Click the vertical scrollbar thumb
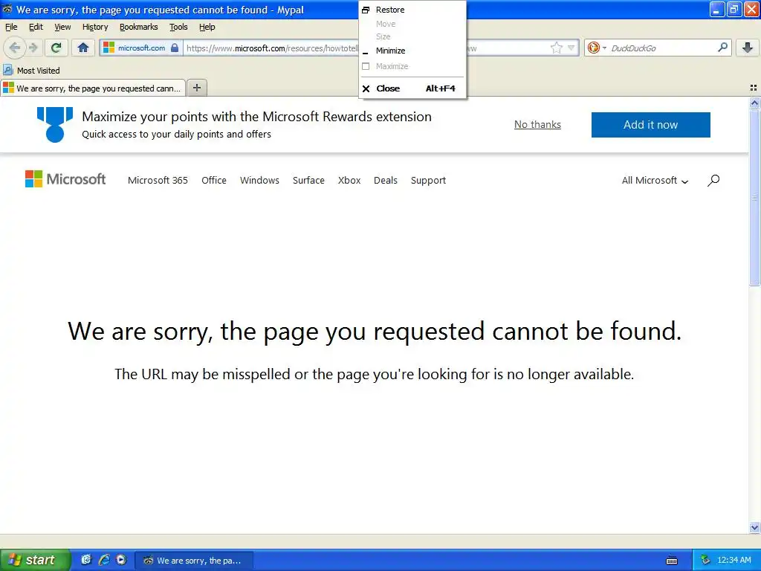The image size is (761, 571). 754,198
